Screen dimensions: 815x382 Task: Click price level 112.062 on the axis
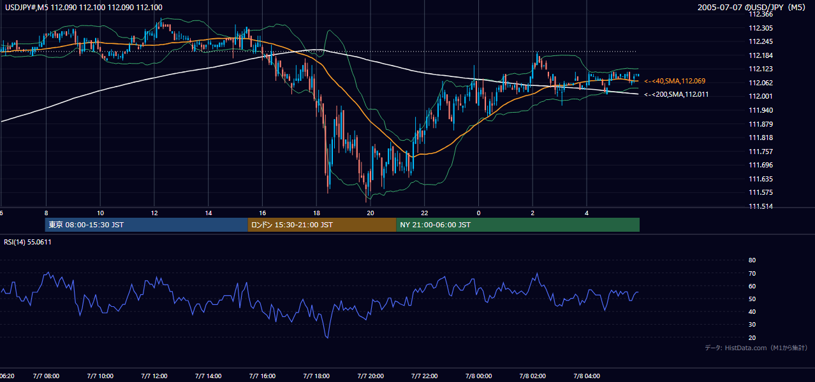(x=761, y=83)
